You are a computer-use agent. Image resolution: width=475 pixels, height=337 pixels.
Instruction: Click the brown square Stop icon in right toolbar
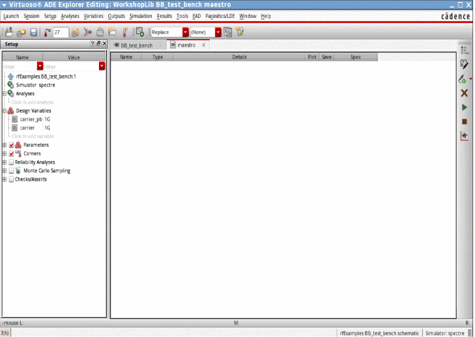[464, 122]
